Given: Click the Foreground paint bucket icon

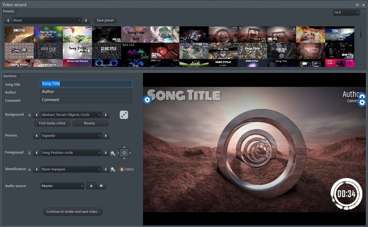Looking at the screenshot, I should coord(113,153).
